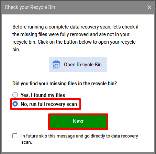The width and height of the screenshot is (156, 154).
Task: Click the word 'scan.' under the skip checkbox
Action: click(x=26, y=142)
